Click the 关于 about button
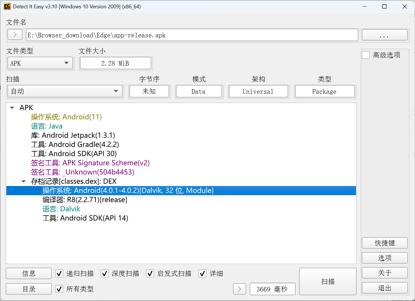 pyautogui.click(x=385, y=273)
